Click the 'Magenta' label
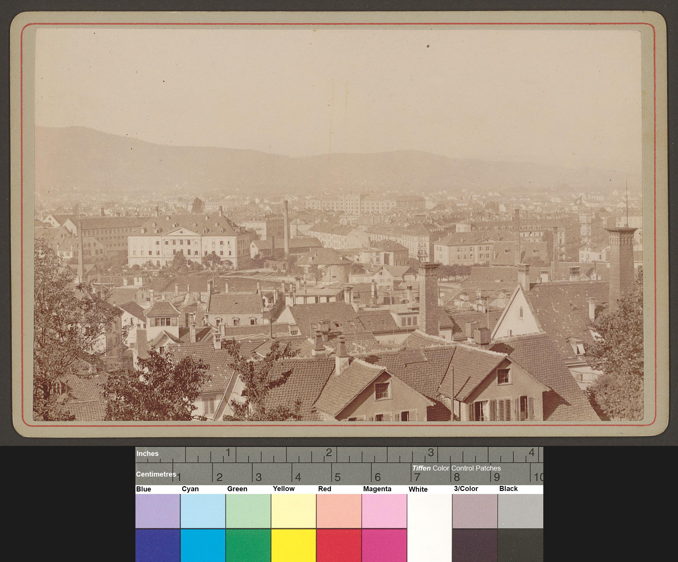The height and width of the screenshot is (562, 678). click(377, 489)
